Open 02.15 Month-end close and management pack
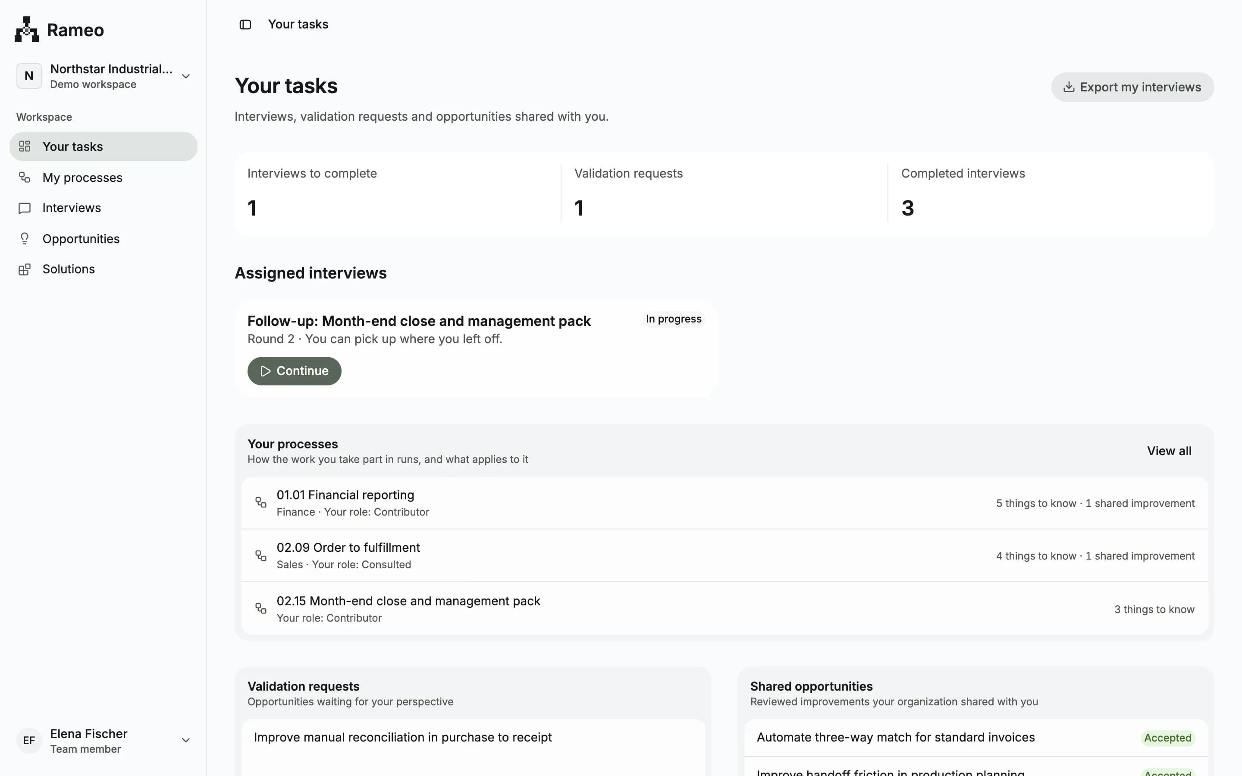Viewport: 1242px width, 776px height. 724,608
